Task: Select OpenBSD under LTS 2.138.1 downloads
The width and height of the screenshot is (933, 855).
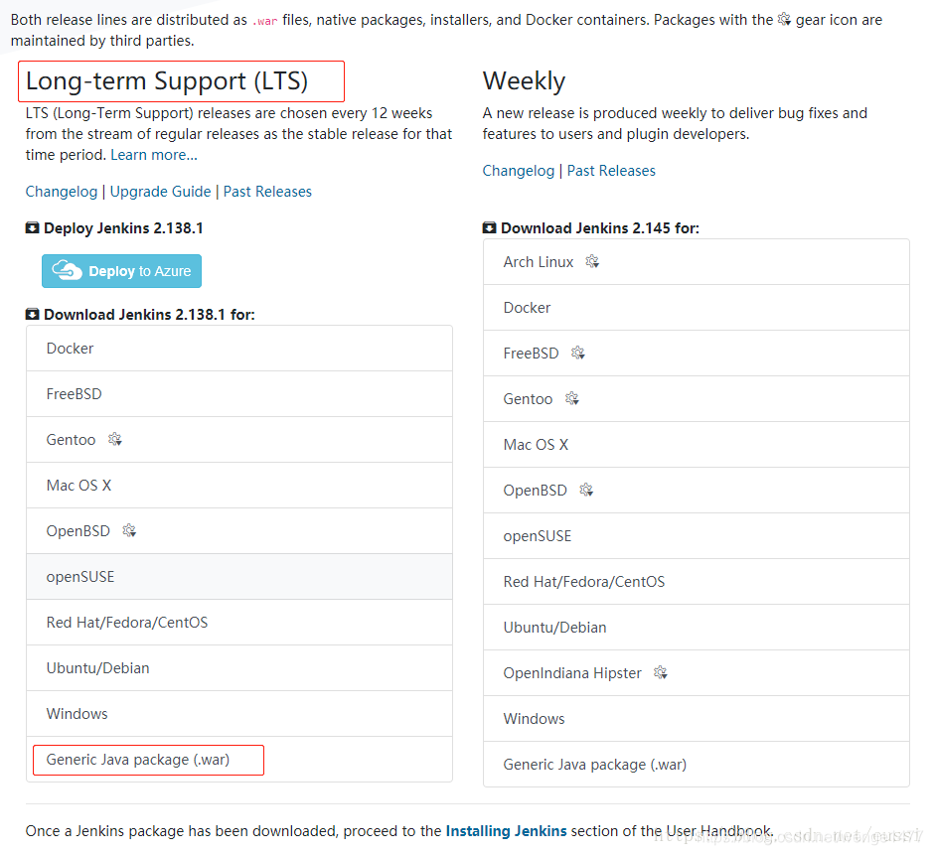Action: pos(239,531)
